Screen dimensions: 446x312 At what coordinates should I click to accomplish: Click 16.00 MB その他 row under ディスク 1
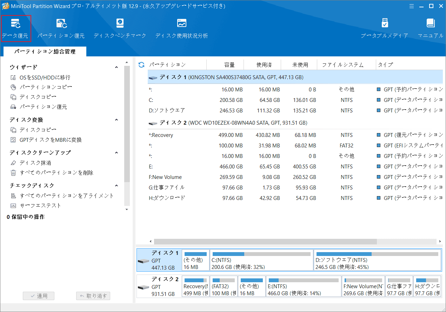(x=295, y=90)
